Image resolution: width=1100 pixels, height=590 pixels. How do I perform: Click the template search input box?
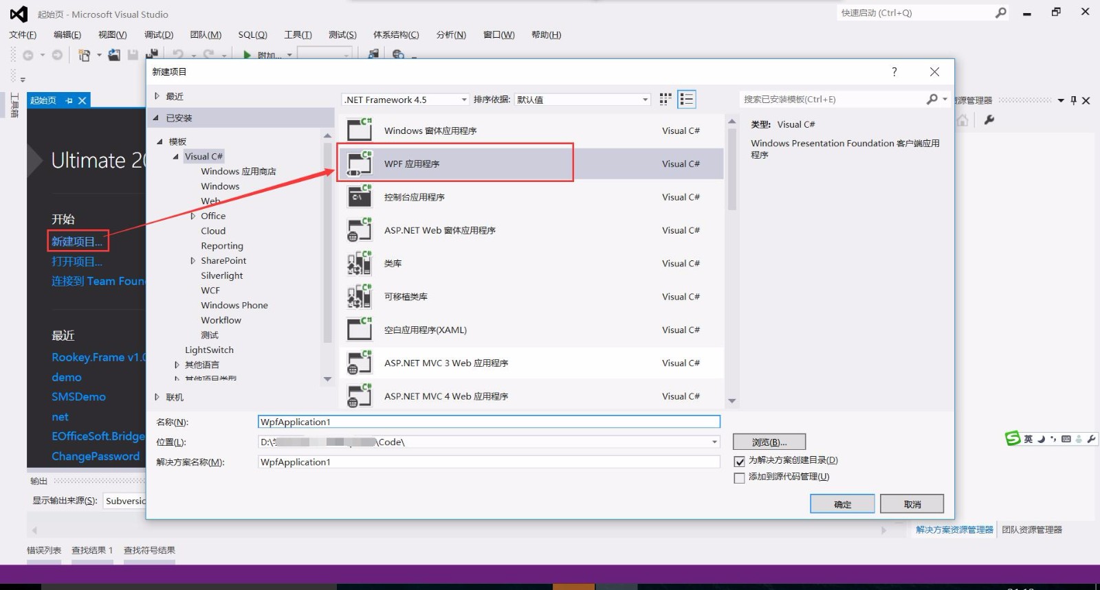click(x=832, y=100)
